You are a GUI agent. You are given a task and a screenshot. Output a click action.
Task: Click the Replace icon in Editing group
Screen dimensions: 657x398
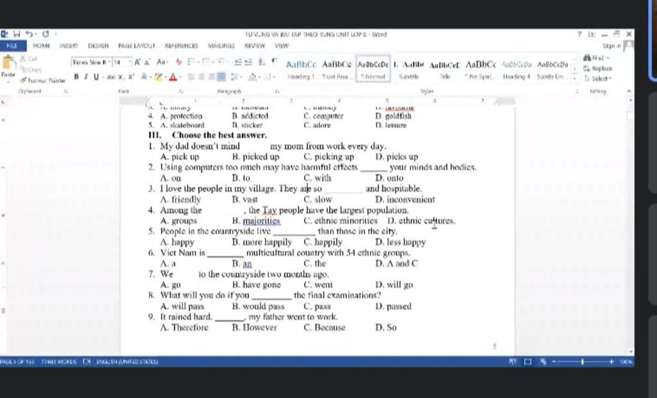click(598, 68)
